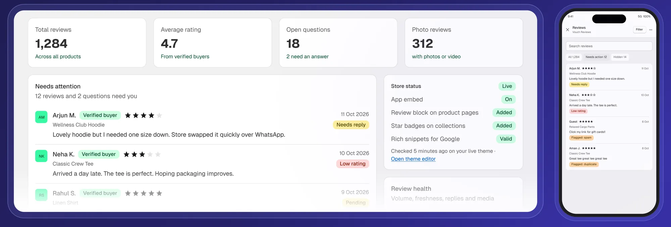
Task: Click 'Relaxed Cargo Pants' on the phone
Action: point(582,127)
